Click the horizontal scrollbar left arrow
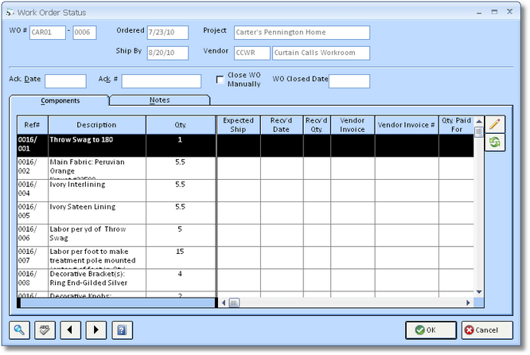530x355 pixels. pos(224,302)
